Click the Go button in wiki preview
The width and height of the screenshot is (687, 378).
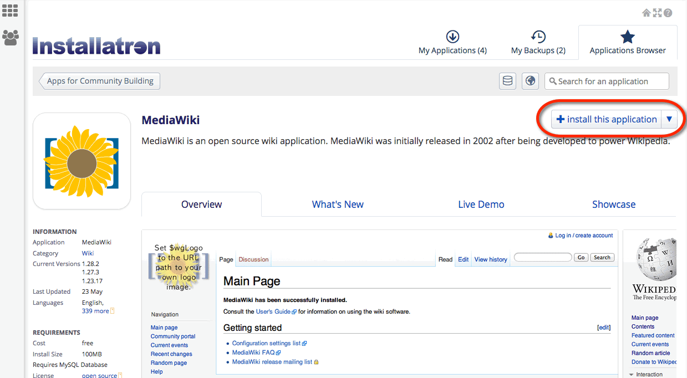581,257
